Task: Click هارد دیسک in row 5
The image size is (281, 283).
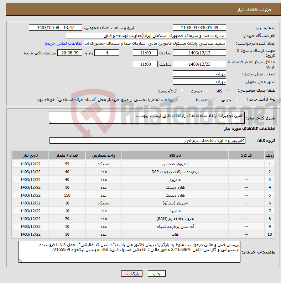Action: (175, 195)
